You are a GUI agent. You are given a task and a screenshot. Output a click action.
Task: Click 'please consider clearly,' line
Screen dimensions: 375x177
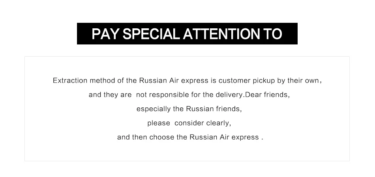tap(189, 123)
